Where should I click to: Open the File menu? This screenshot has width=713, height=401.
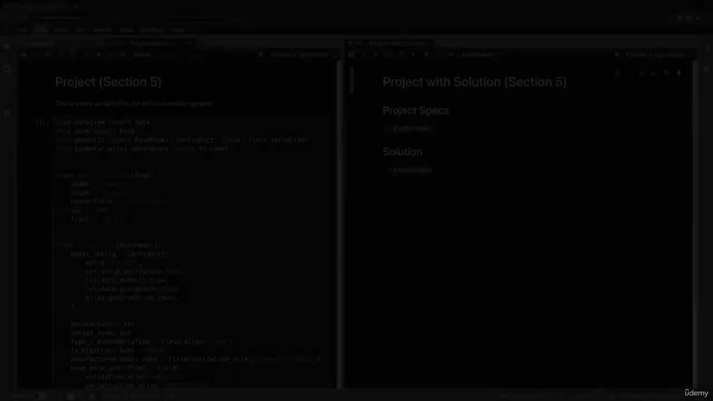coord(22,30)
